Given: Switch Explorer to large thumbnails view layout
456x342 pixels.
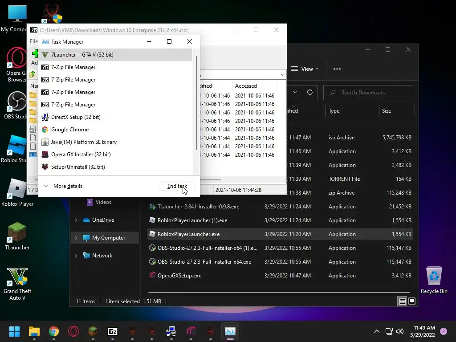Looking at the screenshot, I should [x=412, y=301].
